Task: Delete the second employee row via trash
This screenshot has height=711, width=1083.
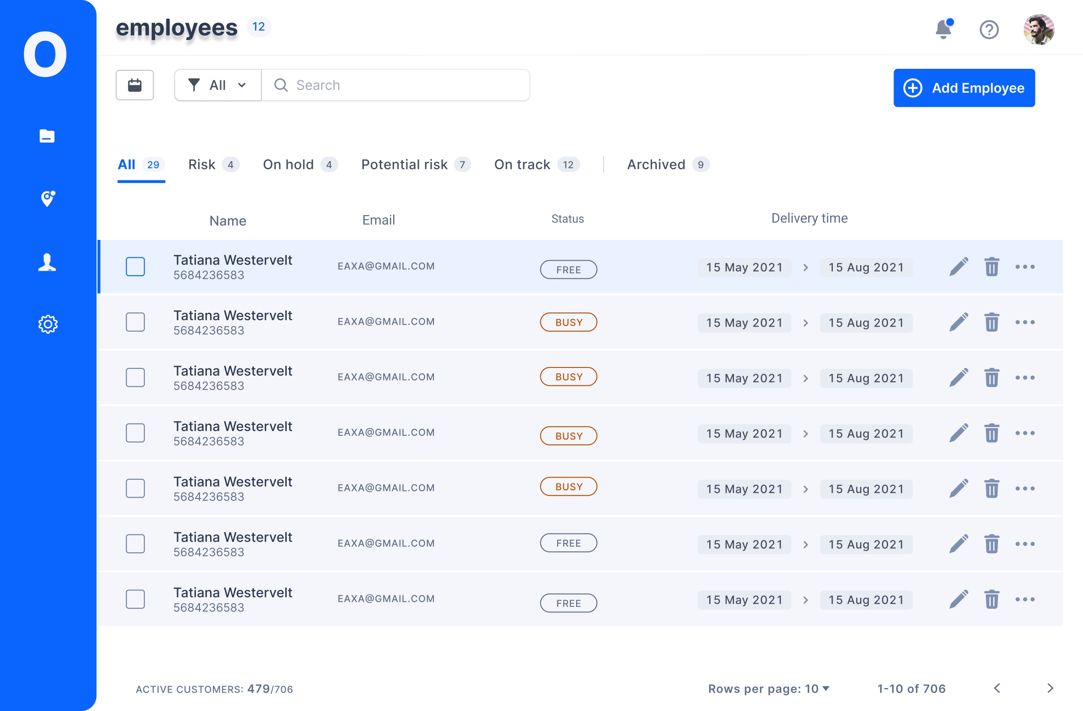Action: 991,322
